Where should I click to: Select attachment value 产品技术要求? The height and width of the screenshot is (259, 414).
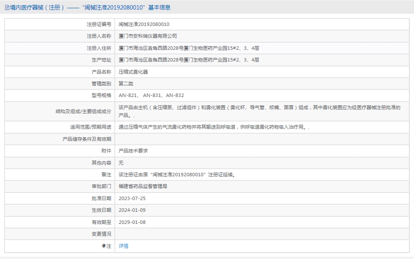pos(133,151)
